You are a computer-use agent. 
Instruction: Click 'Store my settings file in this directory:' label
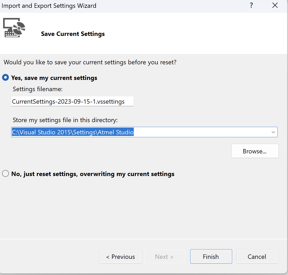pos(65,120)
